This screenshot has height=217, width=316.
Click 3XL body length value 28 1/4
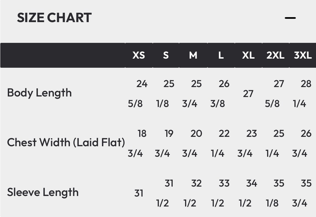(x=302, y=93)
